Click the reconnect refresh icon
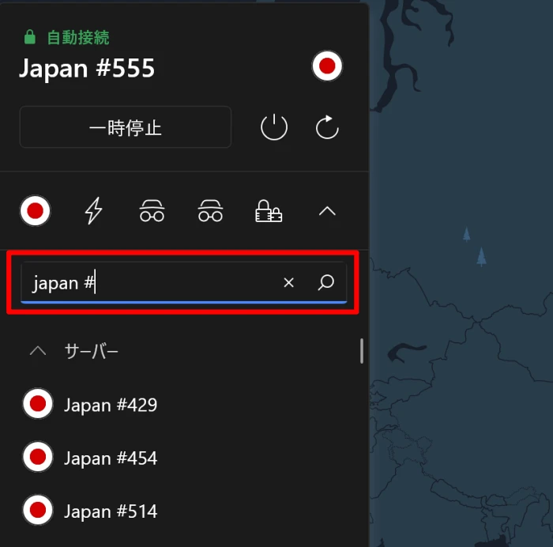 click(327, 127)
